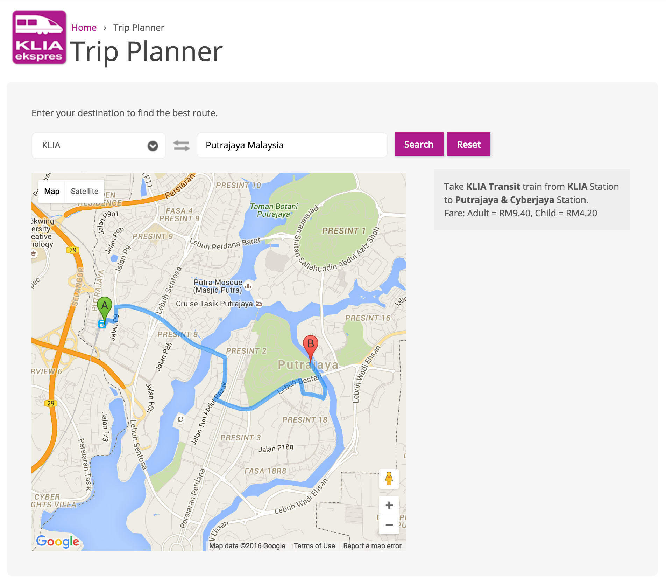Image resolution: width=666 pixels, height=584 pixels.
Task: Zoom in the map with plus
Action: pos(389,505)
